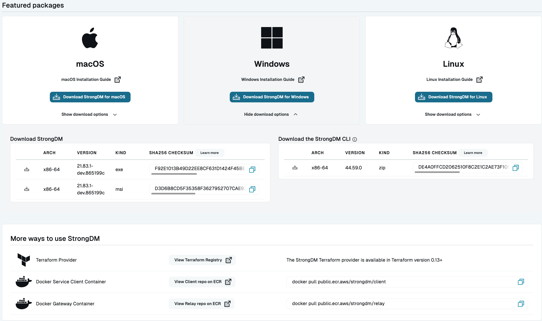Click Terraform Provider label

click(x=56, y=260)
